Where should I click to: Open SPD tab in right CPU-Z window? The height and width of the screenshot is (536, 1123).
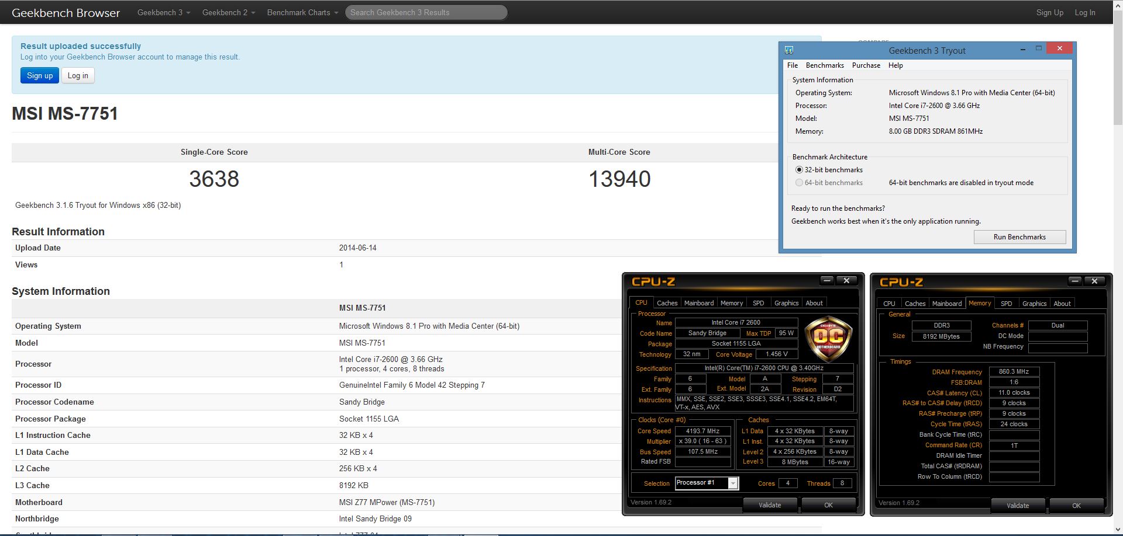point(1007,304)
